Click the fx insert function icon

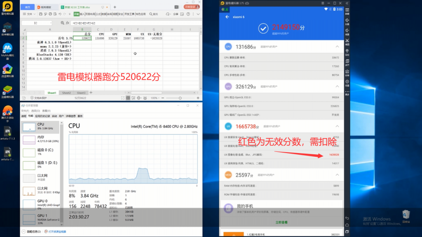pos(67,23)
